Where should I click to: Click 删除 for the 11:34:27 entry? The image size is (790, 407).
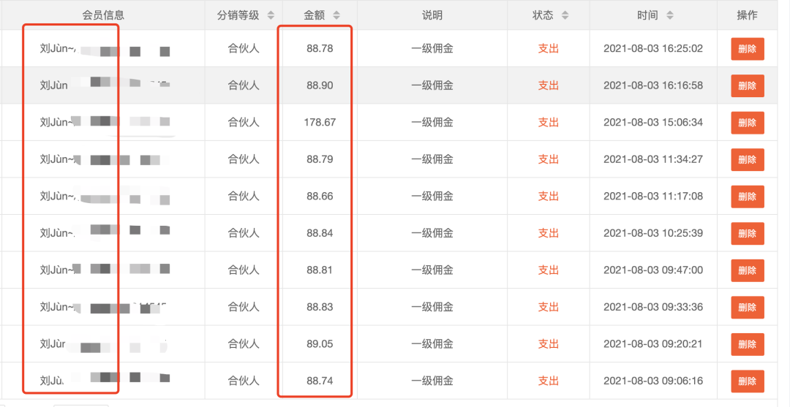coord(747,159)
